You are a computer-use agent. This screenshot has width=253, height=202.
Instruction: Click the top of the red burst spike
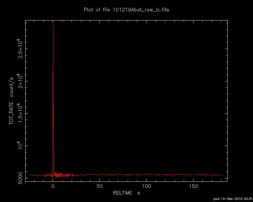tap(53, 24)
